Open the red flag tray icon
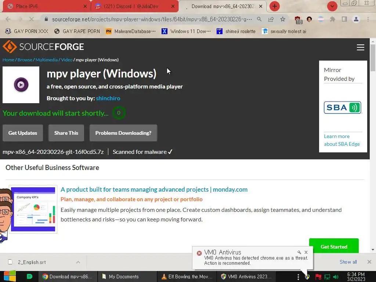 (x=318, y=277)
